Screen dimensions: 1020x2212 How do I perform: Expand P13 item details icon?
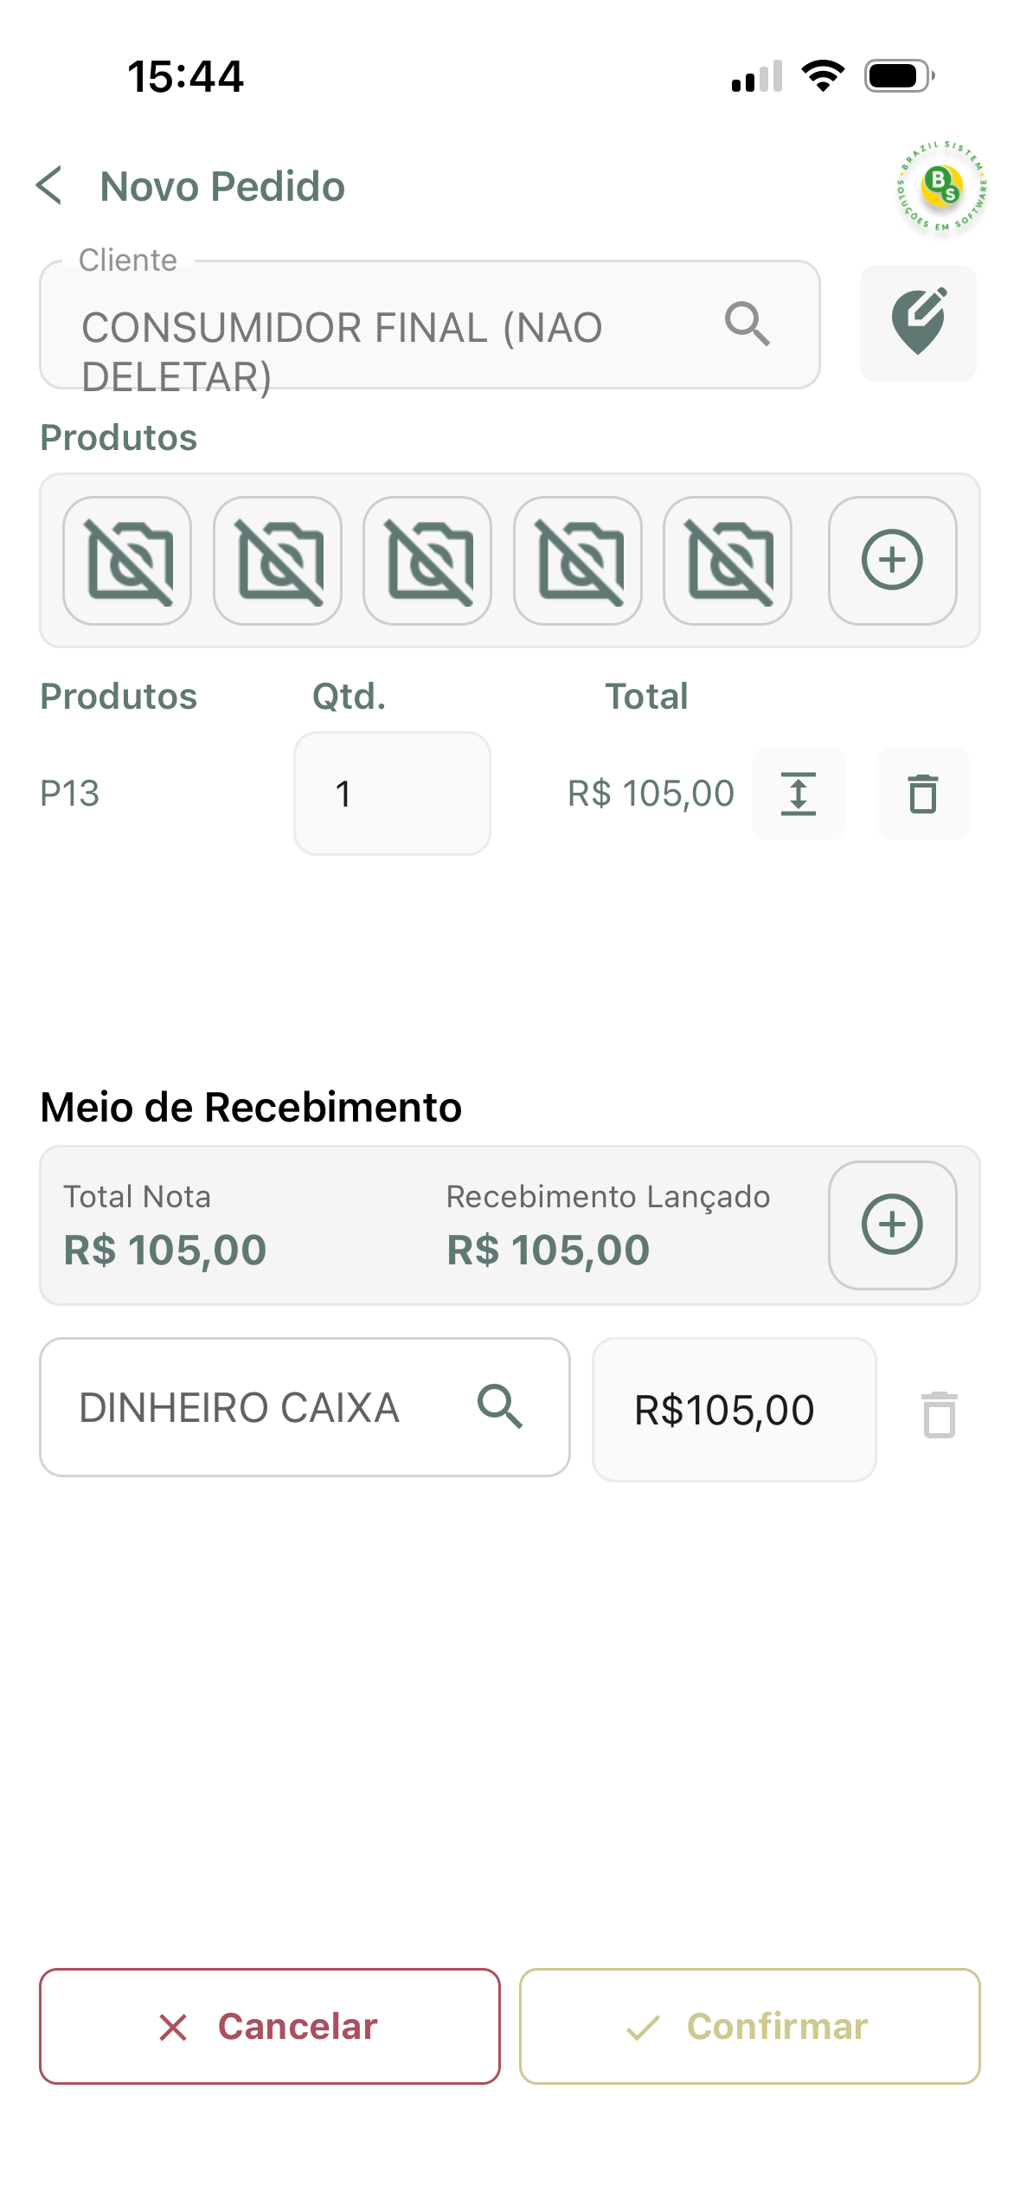[x=798, y=794]
